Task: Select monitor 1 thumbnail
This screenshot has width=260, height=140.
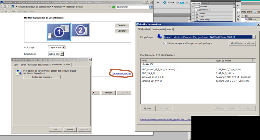Action: (59, 32)
